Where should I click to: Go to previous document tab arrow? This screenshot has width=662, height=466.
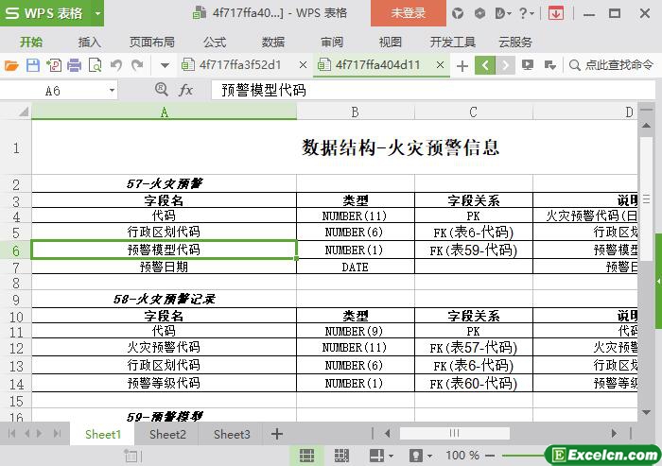coord(485,65)
